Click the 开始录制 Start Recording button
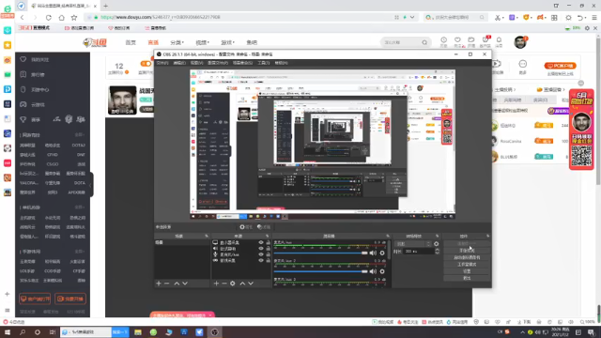This screenshot has height=338, width=601. tap(467, 251)
